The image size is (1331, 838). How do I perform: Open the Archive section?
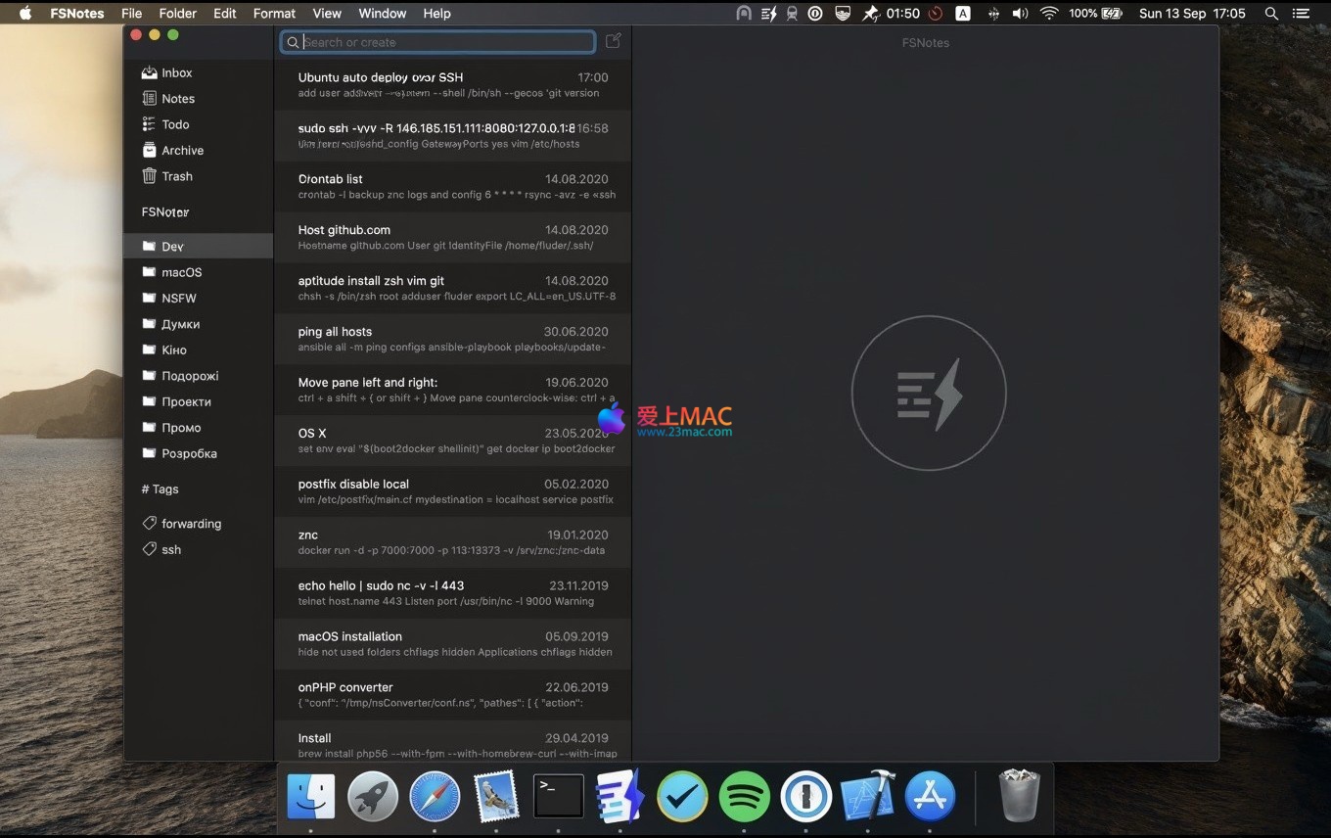[182, 150]
